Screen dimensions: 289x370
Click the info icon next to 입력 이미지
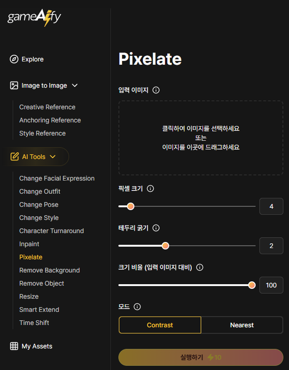click(x=156, y=90)
